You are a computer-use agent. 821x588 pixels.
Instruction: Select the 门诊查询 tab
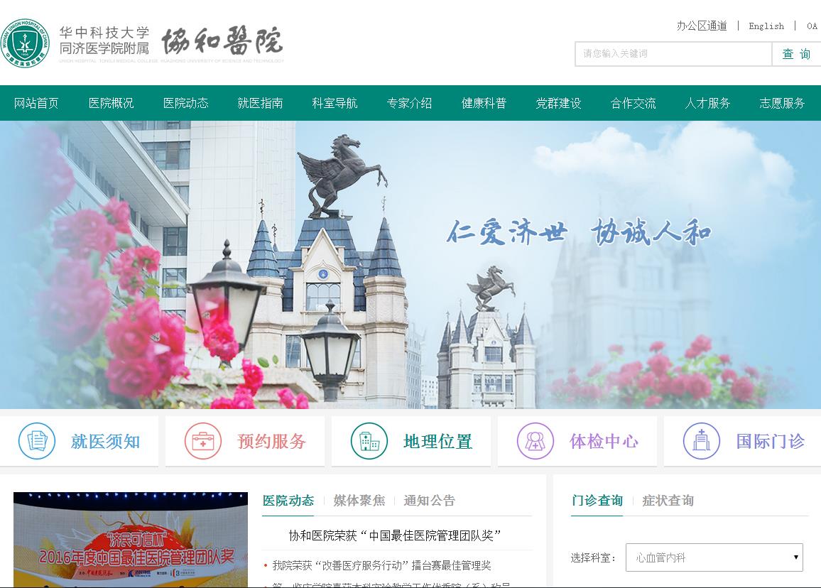pos(597,501)
